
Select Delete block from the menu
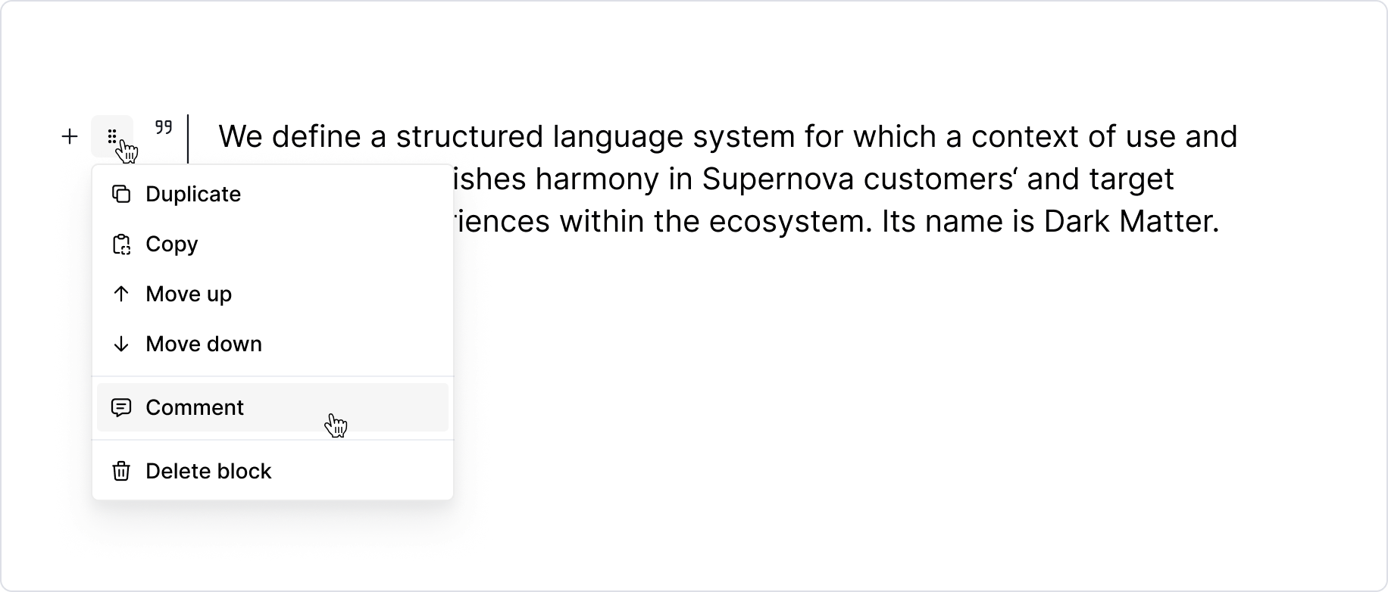[x=209, y=471]
